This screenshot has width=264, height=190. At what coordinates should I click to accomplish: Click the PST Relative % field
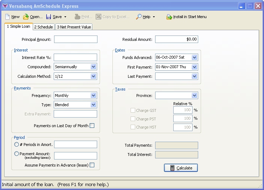click(x=183, y=118)
